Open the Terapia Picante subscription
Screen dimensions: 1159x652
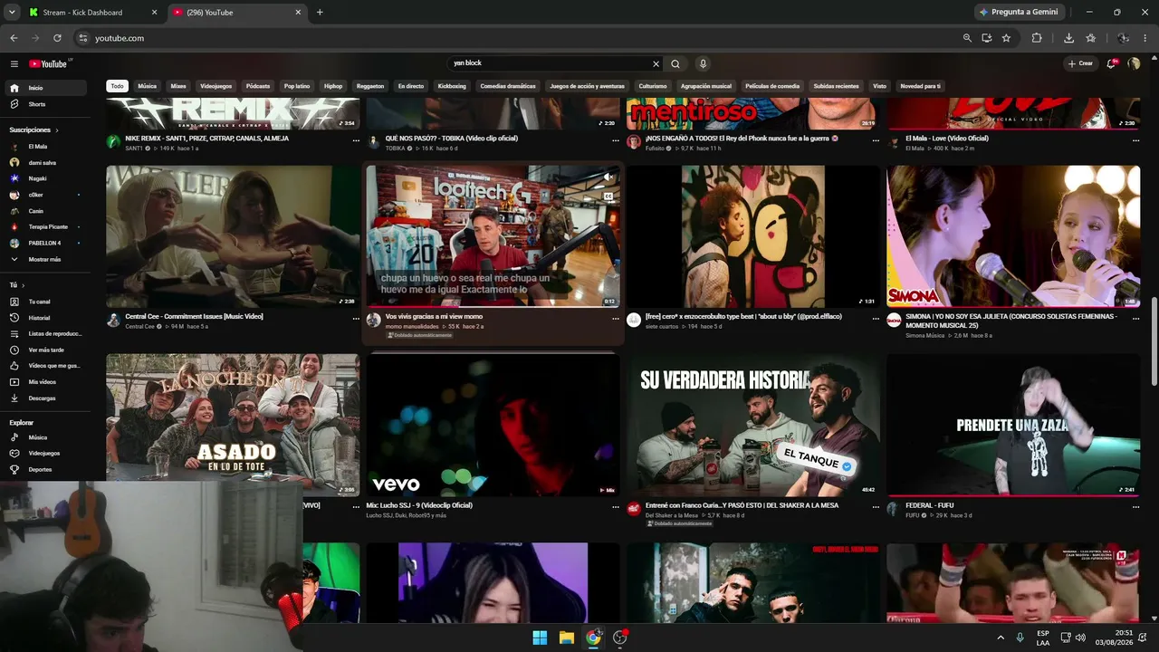[x=43, y=226]
